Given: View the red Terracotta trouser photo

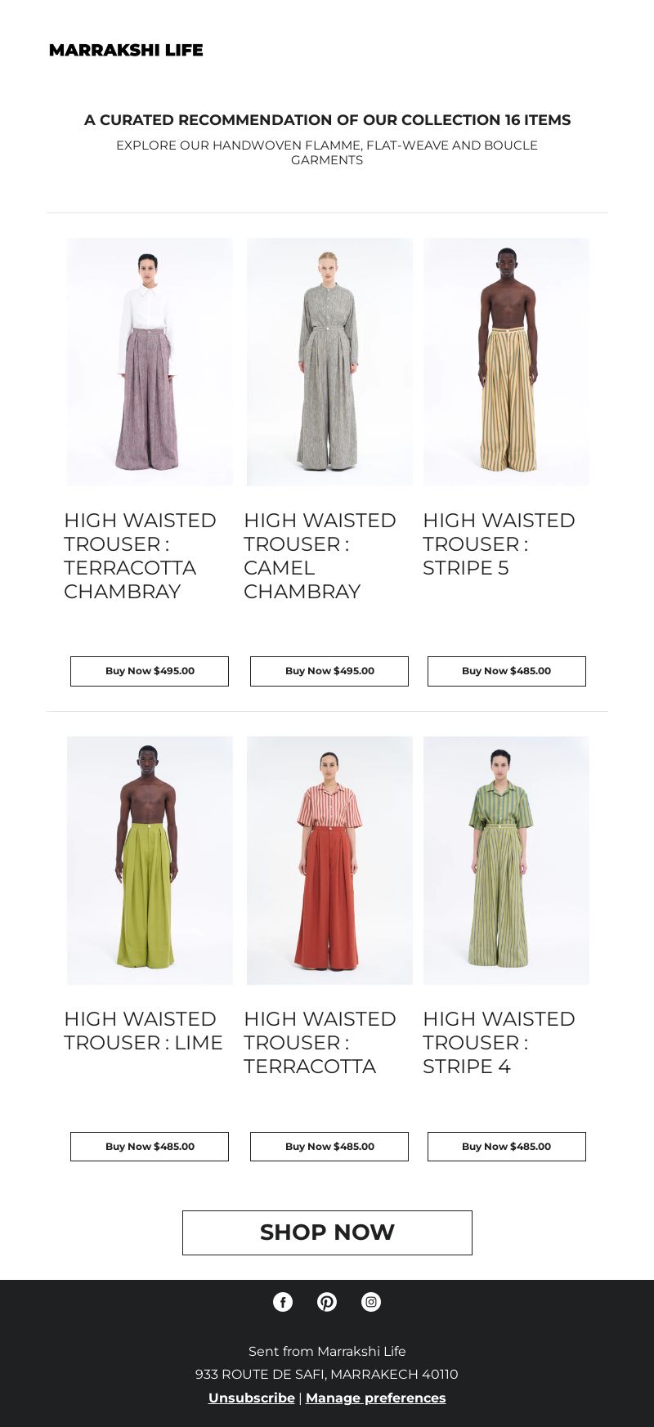Looking at the screenshot, I should [329, 861].
